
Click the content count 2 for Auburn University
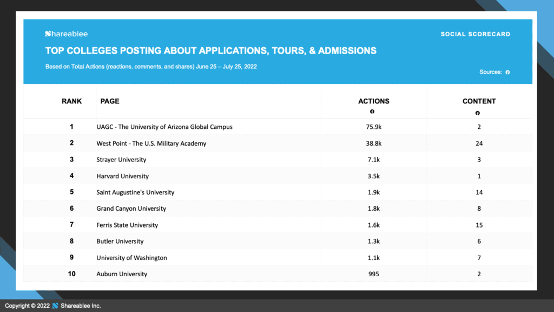click(x=479, y=274)
